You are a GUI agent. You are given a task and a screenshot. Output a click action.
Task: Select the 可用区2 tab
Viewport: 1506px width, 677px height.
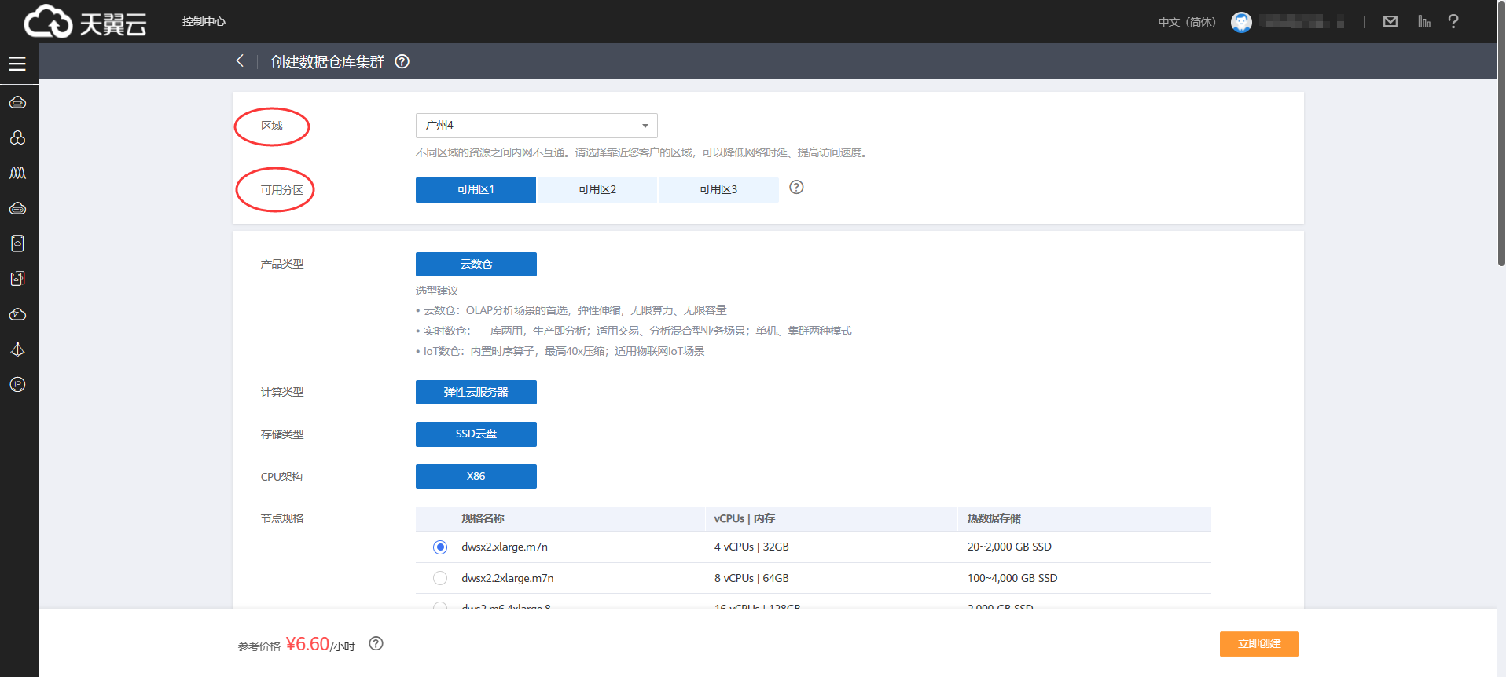pyautogui.click(x=597, y=189)
